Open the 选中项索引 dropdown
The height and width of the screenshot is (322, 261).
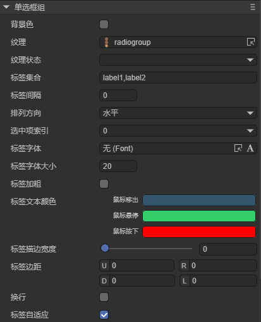click(x=178, y=131)
